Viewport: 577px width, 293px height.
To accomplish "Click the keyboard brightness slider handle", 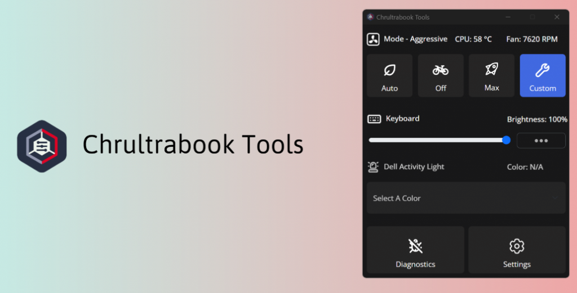I will pos(507,140).
